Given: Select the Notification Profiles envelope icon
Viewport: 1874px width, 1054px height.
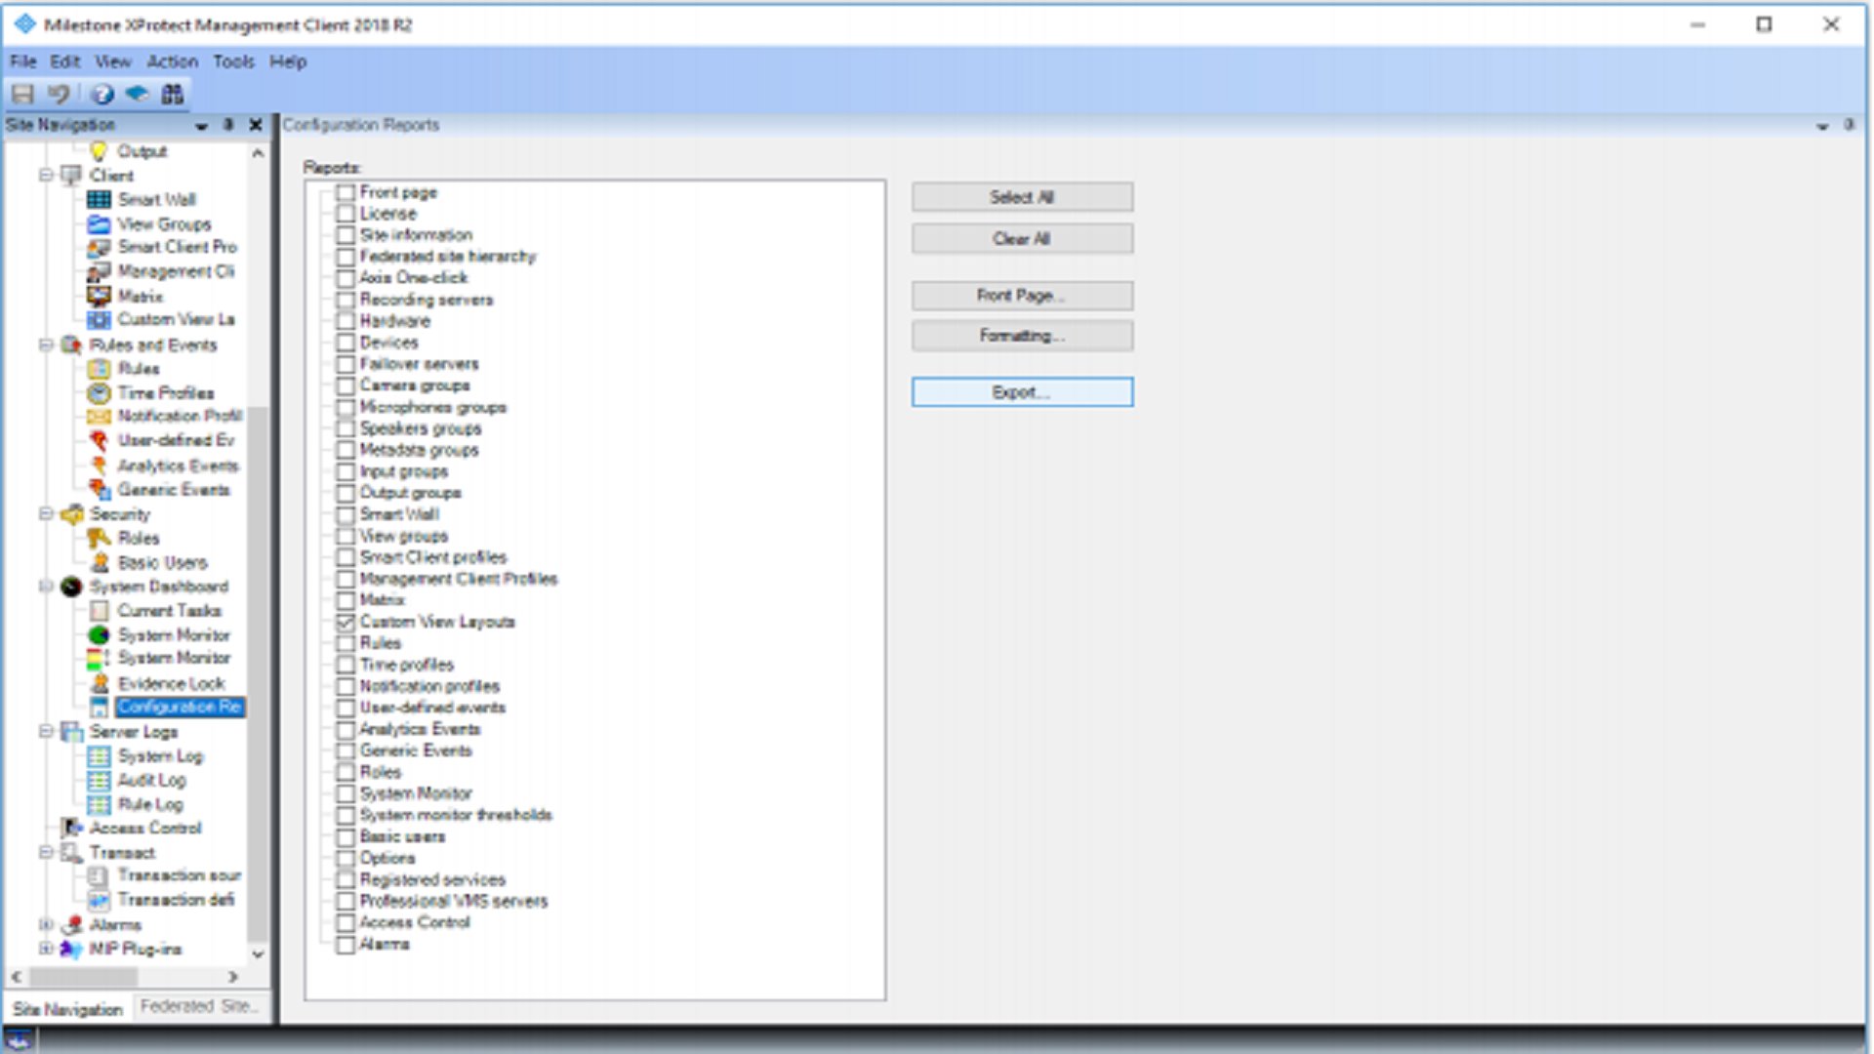Looking at the screenshot, I should pos(99,417).
